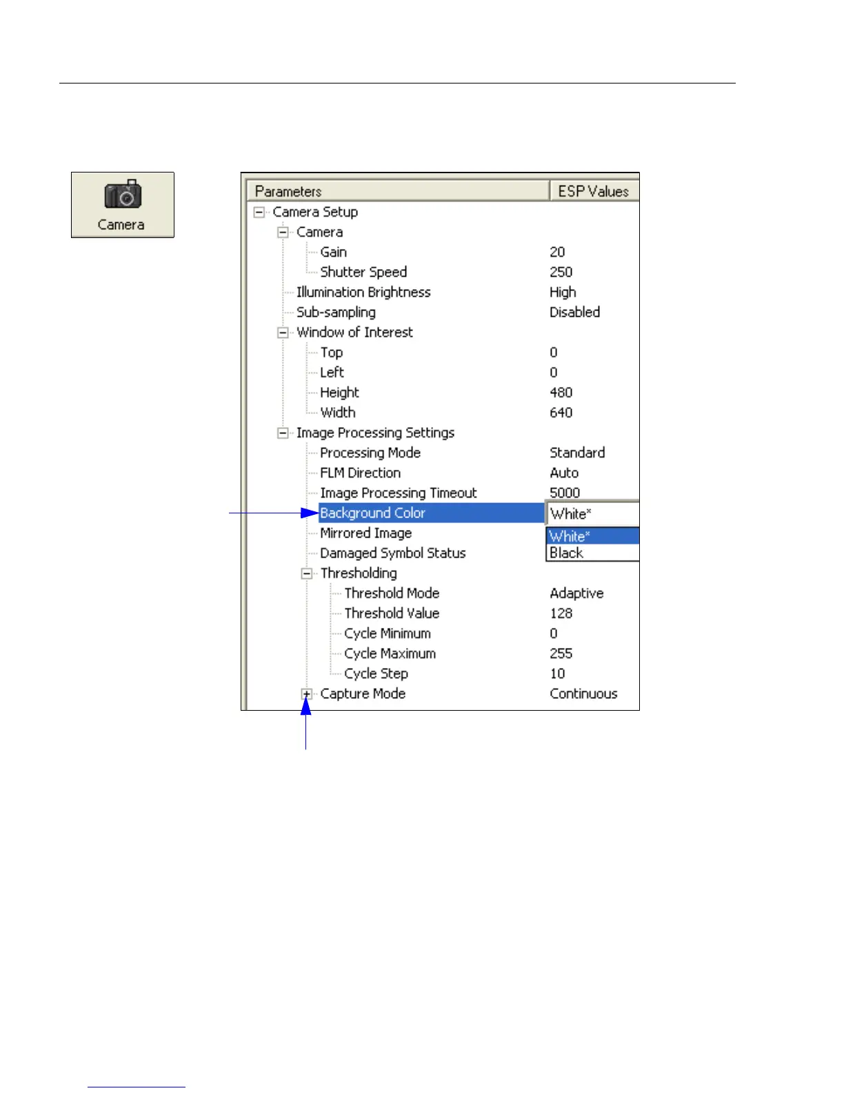This screenshot has height=1093, width=844.
Task: Collapse the Thresholding node
Action: [x=307, y=573]
